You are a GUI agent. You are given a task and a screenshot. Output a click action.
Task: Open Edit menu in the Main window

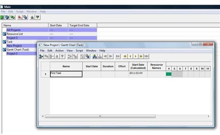11,11
